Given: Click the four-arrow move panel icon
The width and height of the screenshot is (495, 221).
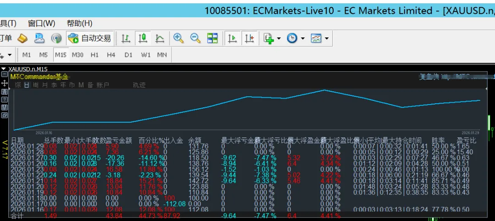Looking at the screenshot, I should (5, 83).
